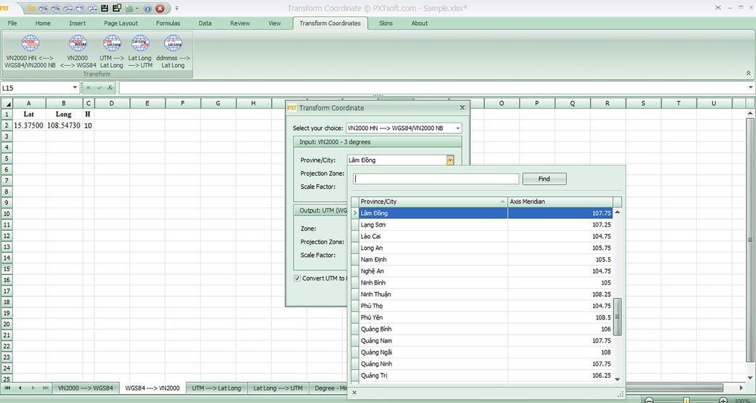This screenshot has width=756, height=403.
Task: Click the green skins icon in quick toolbar
Action: [129, 8]
